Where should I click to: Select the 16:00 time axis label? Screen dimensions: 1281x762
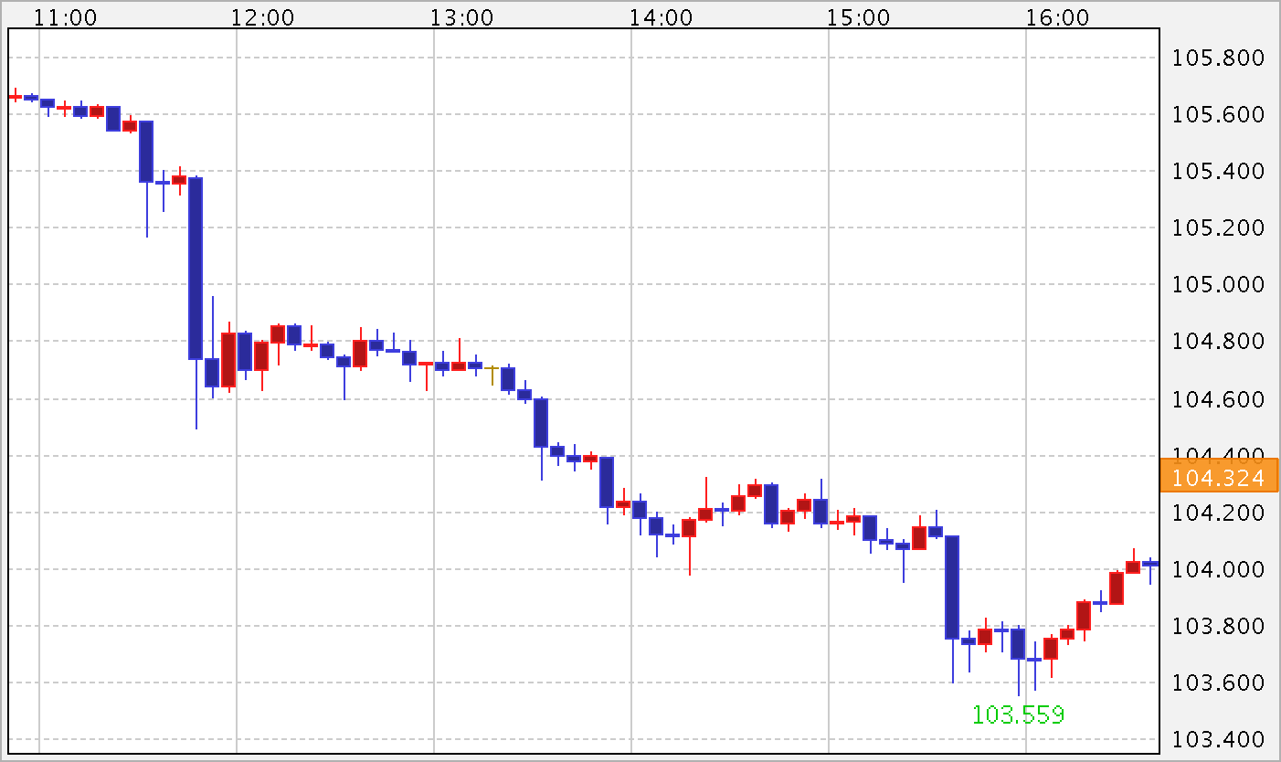coord(1057,16)
